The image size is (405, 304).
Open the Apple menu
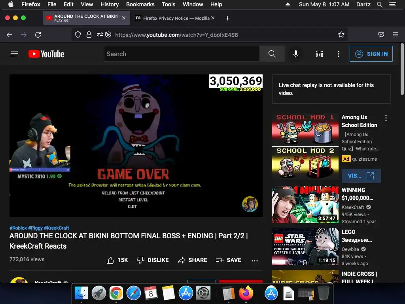tap(11, 4)
